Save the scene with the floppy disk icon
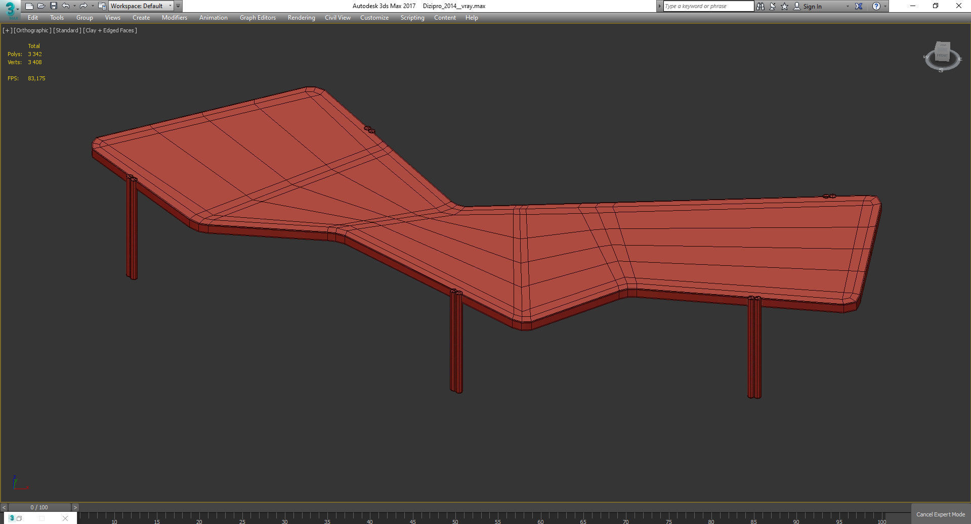Image resolution: width=971 pixels, height=524 pixels. pos(54,6)
